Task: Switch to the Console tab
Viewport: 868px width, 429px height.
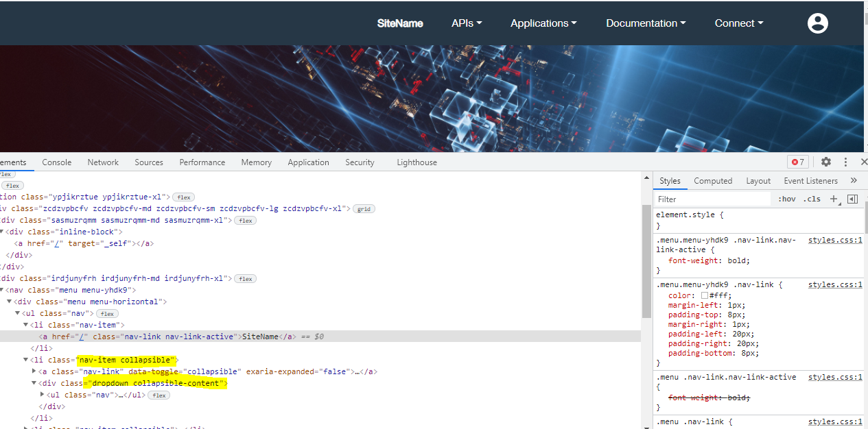Action: click(x=57, y=162)
